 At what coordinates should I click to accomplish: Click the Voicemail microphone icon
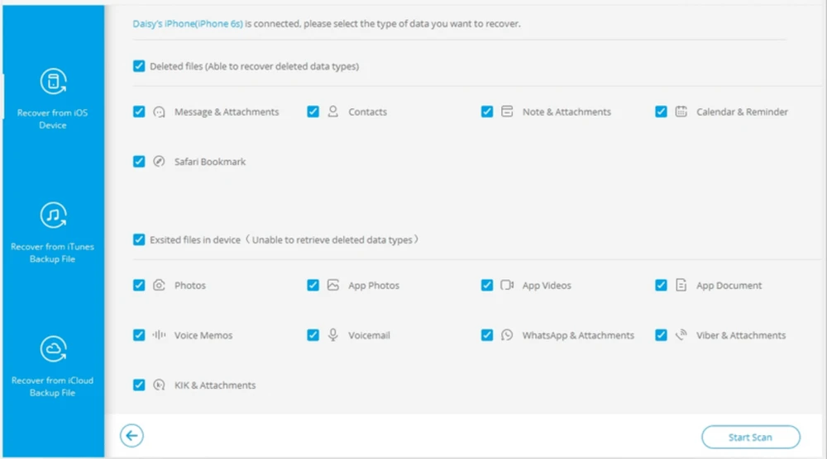[333, 335]
